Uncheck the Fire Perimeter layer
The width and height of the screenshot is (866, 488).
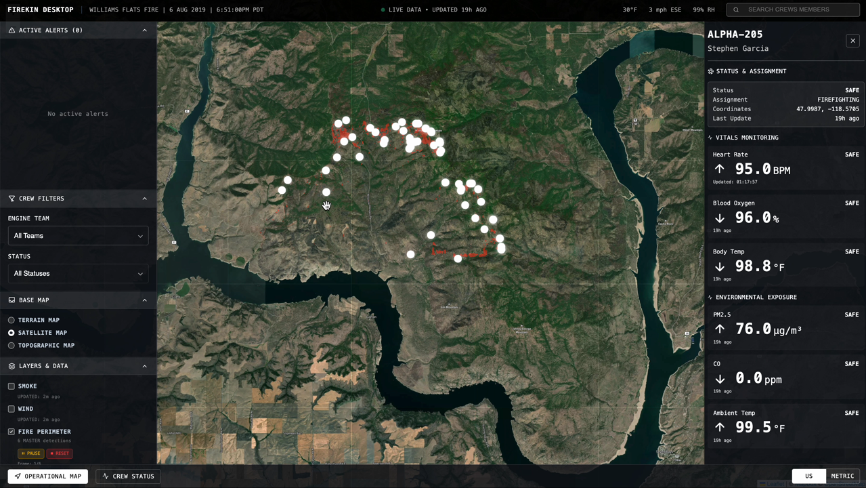(12, 432)
